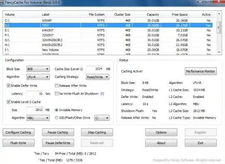
Task: Click the volume list scrollbar thumb
Action: coord(219,27)
